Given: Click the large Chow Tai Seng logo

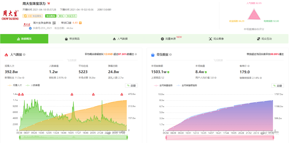Looking at the screenshot, I should coord(10,15).
